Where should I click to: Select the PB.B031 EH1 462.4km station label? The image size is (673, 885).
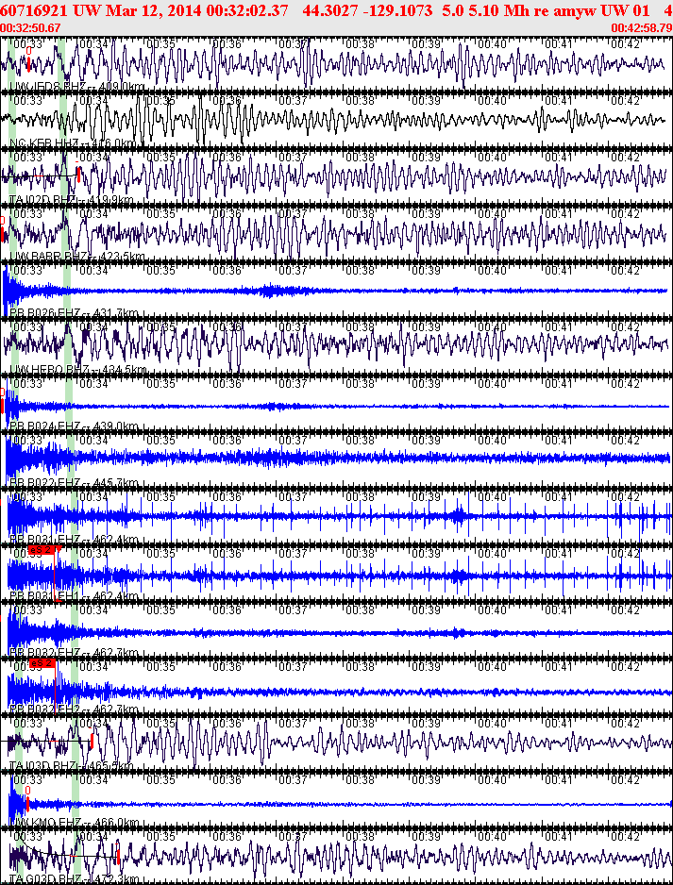pyautogui.click(x=74, y=596)
